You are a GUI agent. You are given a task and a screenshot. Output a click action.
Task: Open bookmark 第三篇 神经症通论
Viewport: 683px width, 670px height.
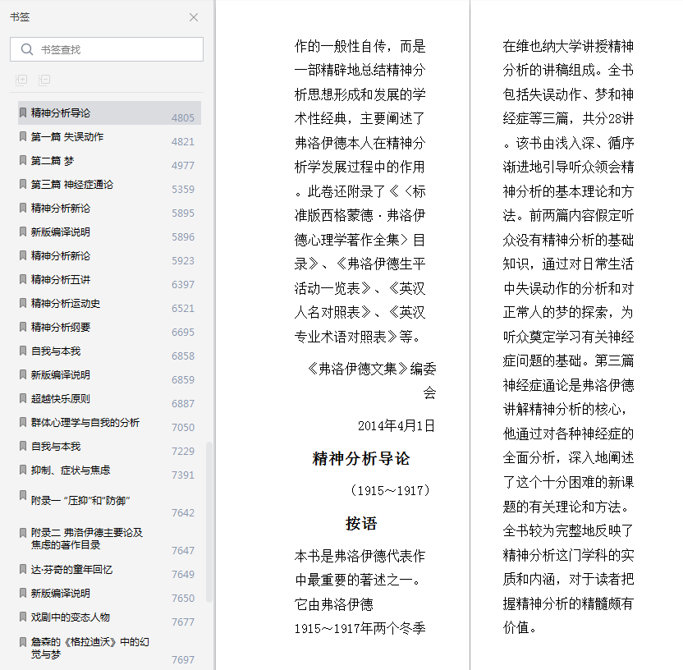109,185
